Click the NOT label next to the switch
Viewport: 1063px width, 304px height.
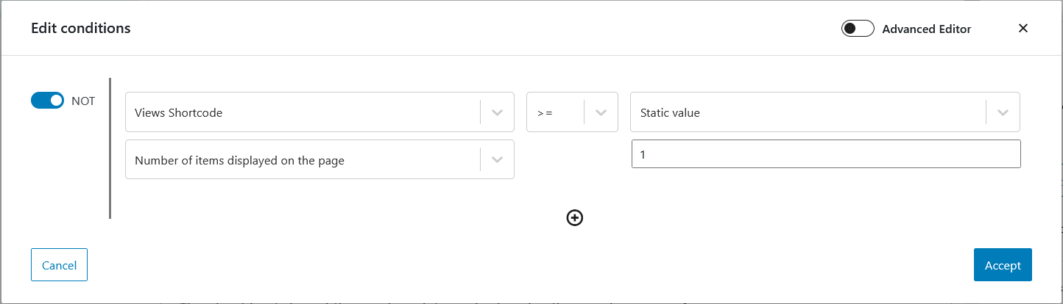[83, 101]
